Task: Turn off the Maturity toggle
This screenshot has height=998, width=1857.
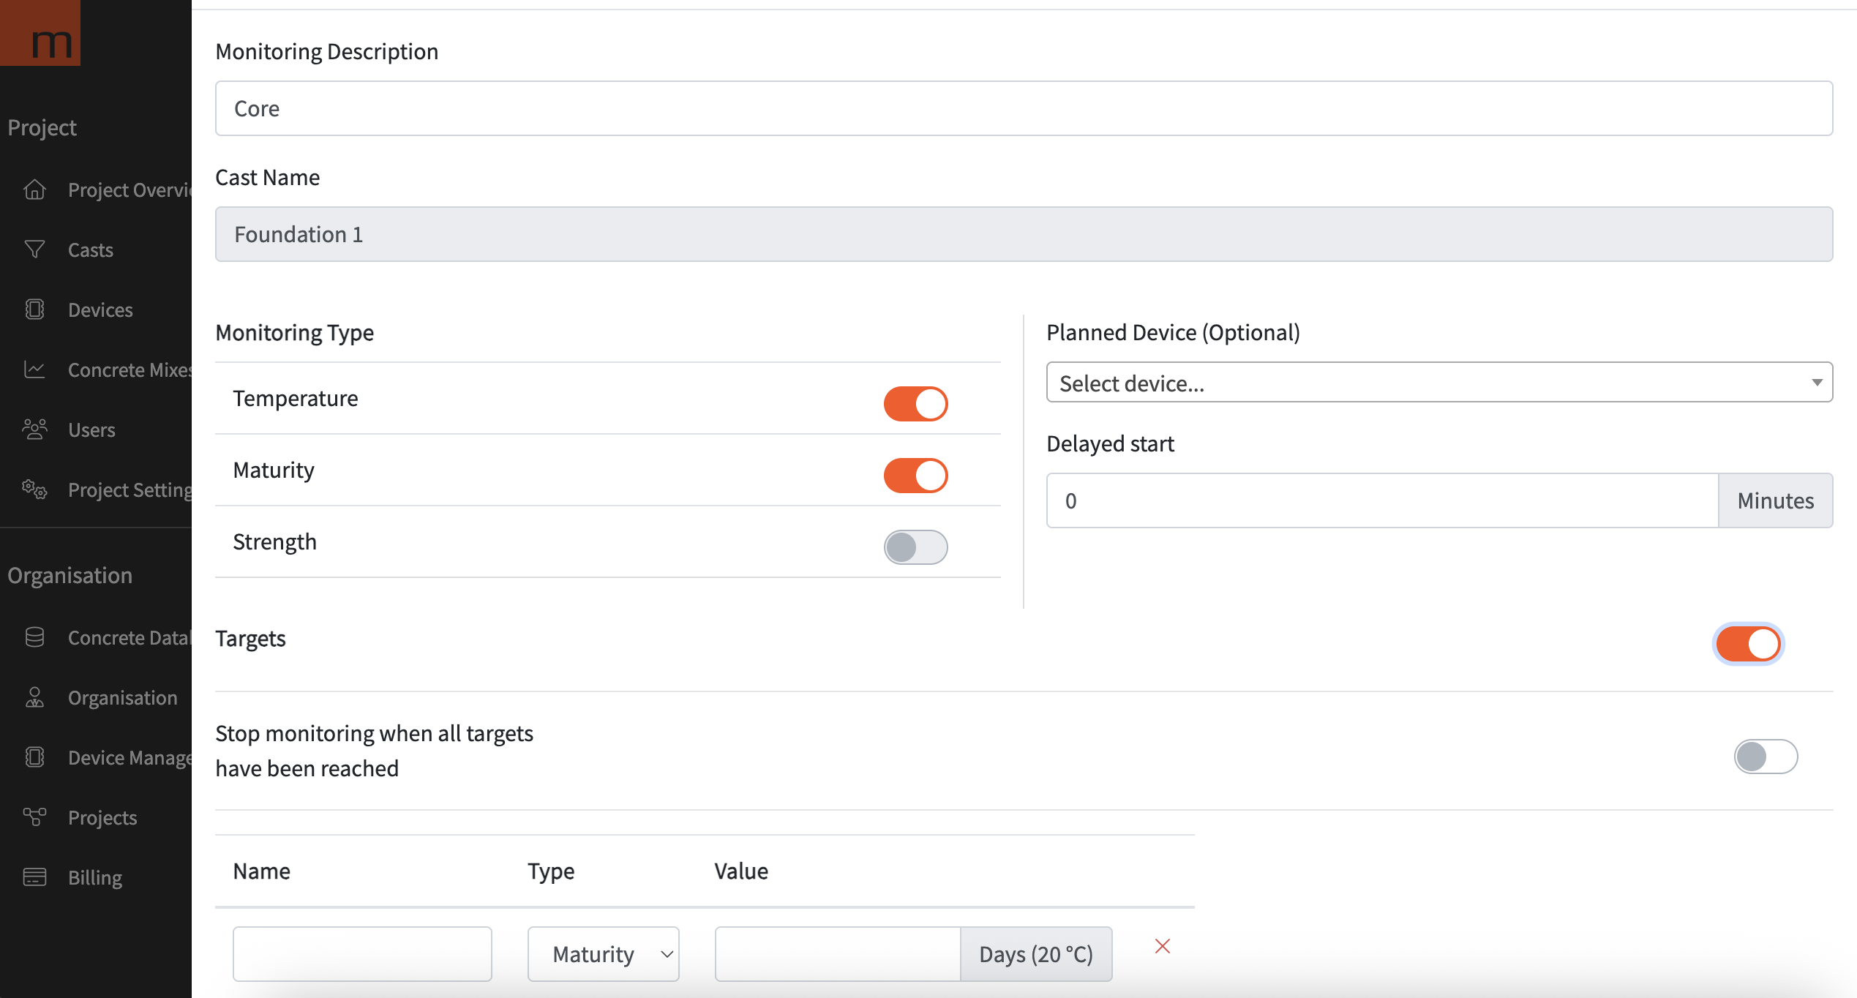Action: [x=915, y=476]
